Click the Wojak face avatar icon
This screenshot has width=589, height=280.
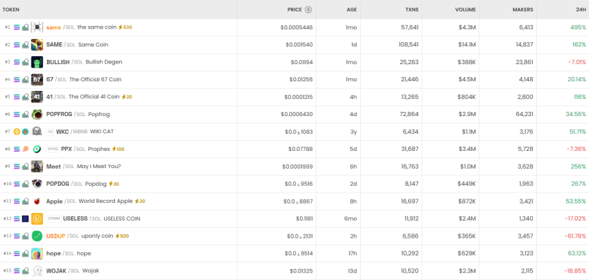(x=37, y=270)
